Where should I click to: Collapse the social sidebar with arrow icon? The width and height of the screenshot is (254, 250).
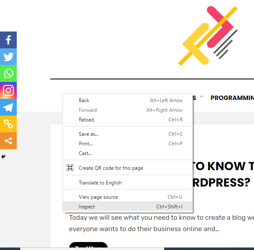[x=3, y=157]
